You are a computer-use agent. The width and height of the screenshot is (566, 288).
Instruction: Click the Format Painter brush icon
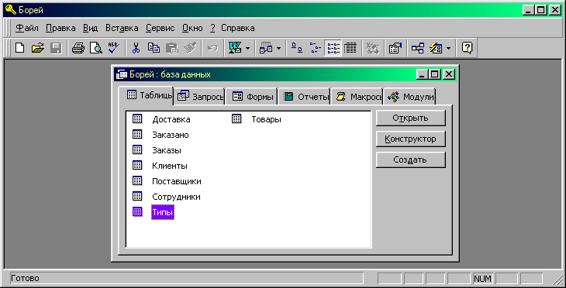tap(190, 48)
